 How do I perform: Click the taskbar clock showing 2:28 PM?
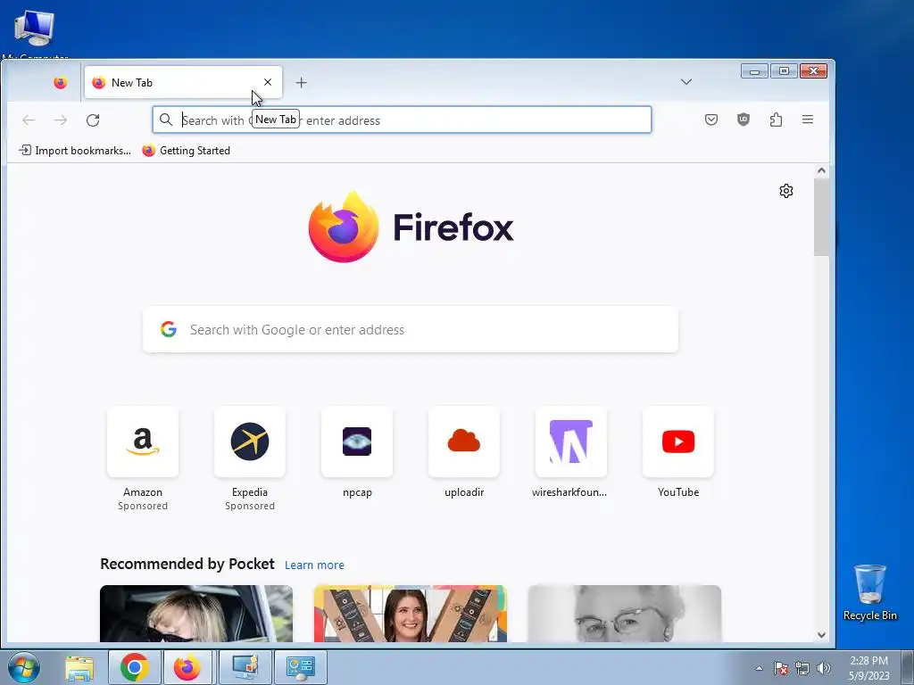coord(868,667)
